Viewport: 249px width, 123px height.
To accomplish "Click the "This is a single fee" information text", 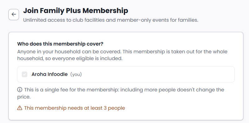I will pyautogui.click(x=121, y=93).
